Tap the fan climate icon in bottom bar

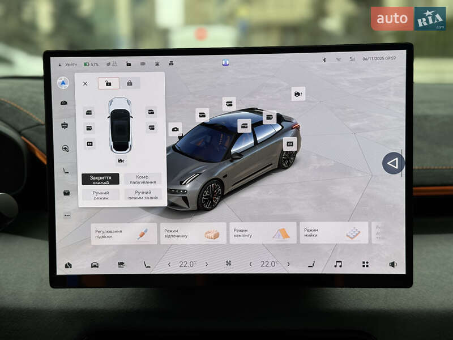(x=229, y=264)
